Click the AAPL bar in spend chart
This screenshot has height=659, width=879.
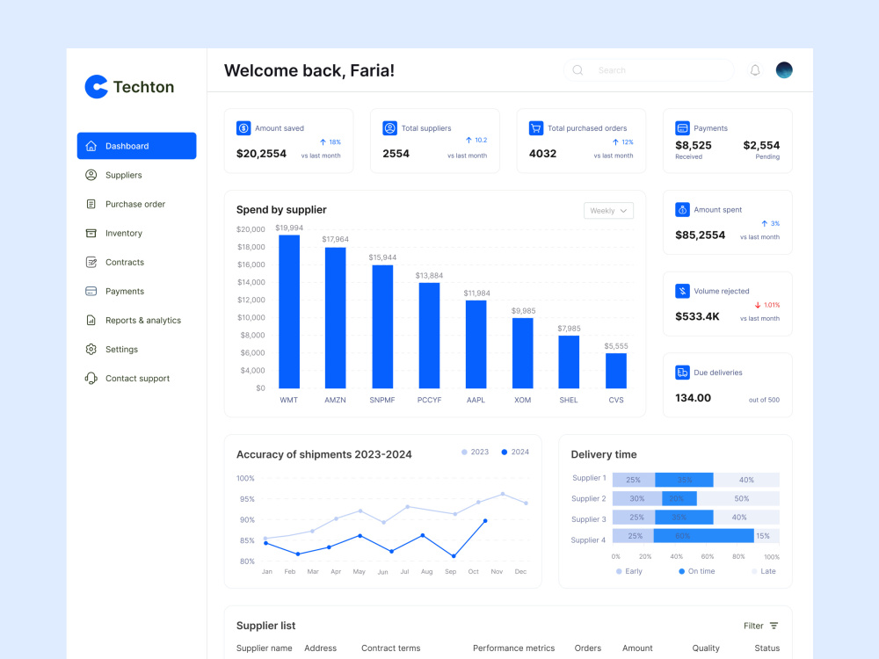click(476, 344)
